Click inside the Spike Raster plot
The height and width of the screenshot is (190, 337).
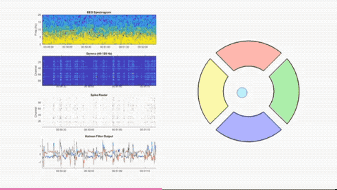(x=99, y=112)
